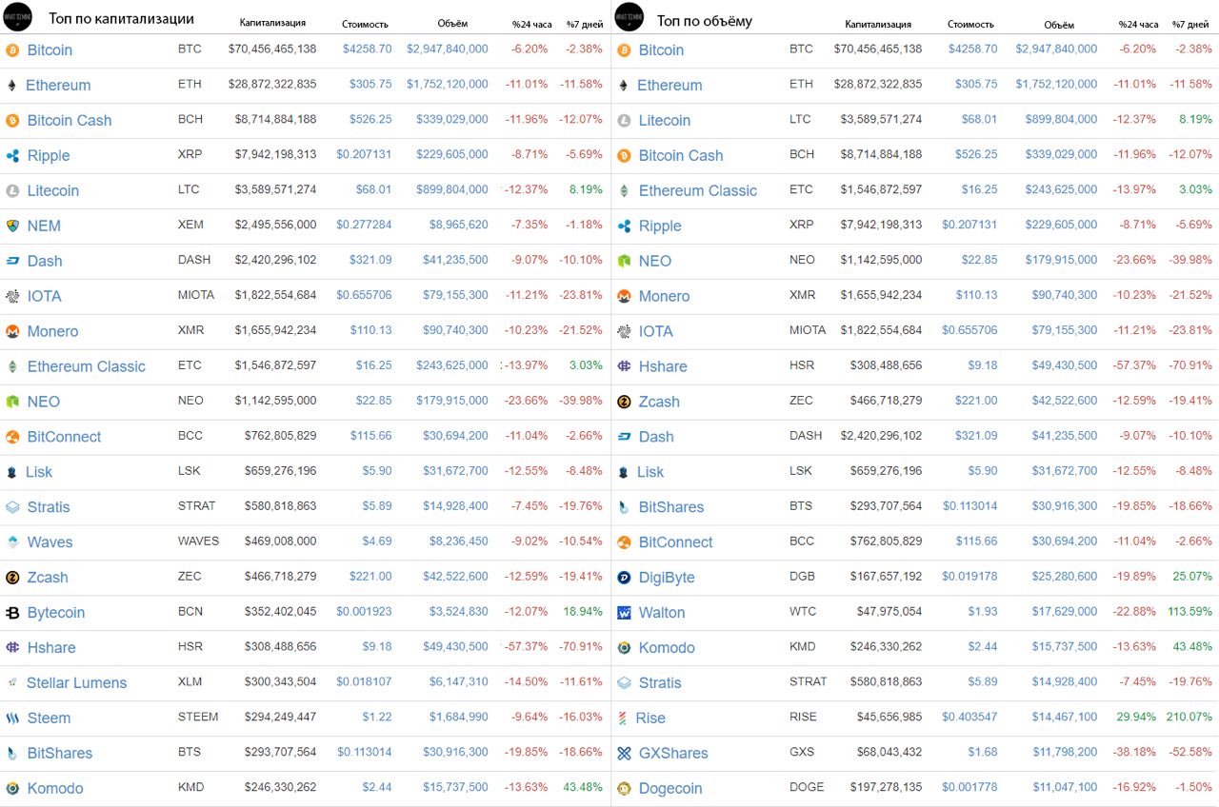The height and width of the screenshot is (807, 1219).
Task: Open the Steem coin link
Action: pos(49,718)
